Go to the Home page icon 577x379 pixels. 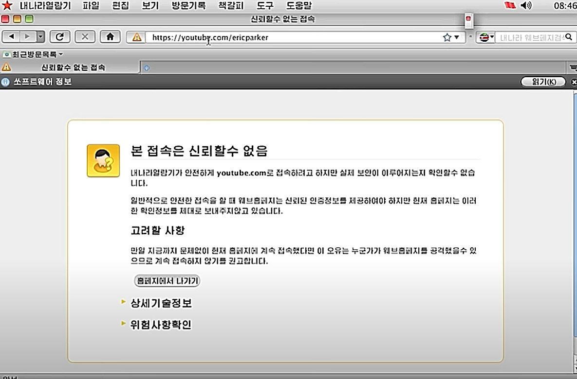point(110,37)
